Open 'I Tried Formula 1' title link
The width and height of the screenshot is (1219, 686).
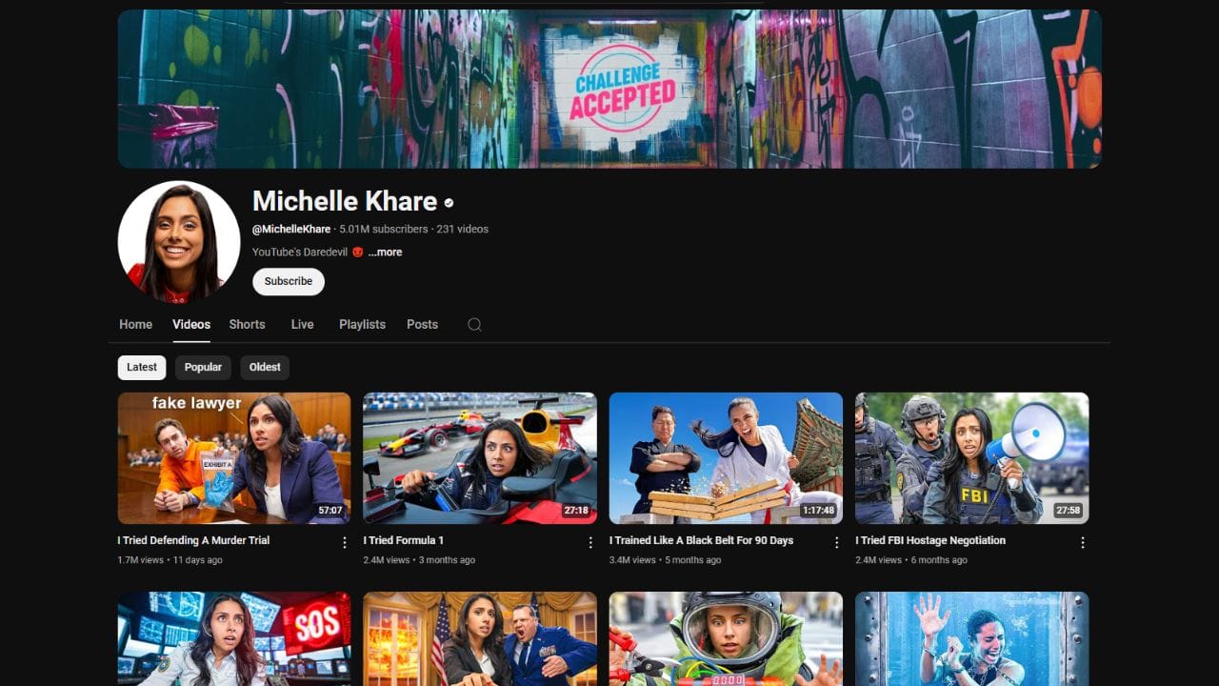point(404,540)
